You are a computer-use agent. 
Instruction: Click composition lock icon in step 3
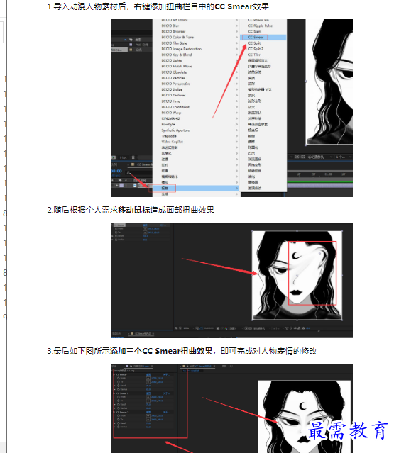[187, 366]
